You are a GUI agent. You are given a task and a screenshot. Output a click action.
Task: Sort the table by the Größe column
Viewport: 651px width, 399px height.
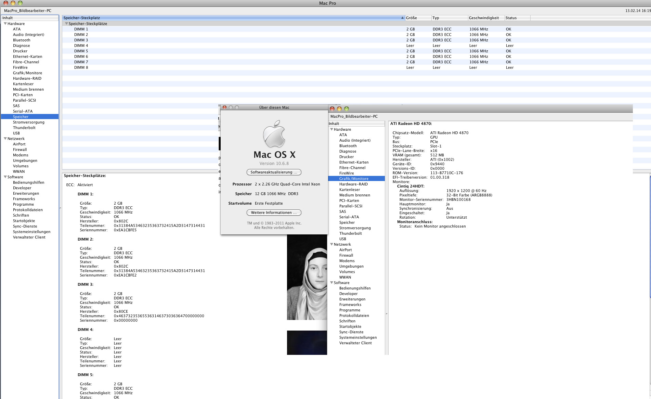[x=418, y=18]
